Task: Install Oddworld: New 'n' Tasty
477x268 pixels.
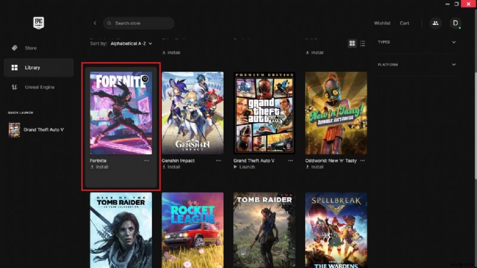Action: tap(315, 167)
